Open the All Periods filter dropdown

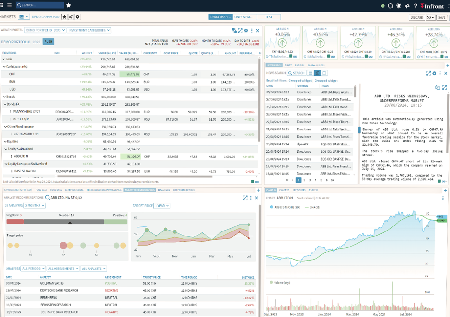point(33,268)
